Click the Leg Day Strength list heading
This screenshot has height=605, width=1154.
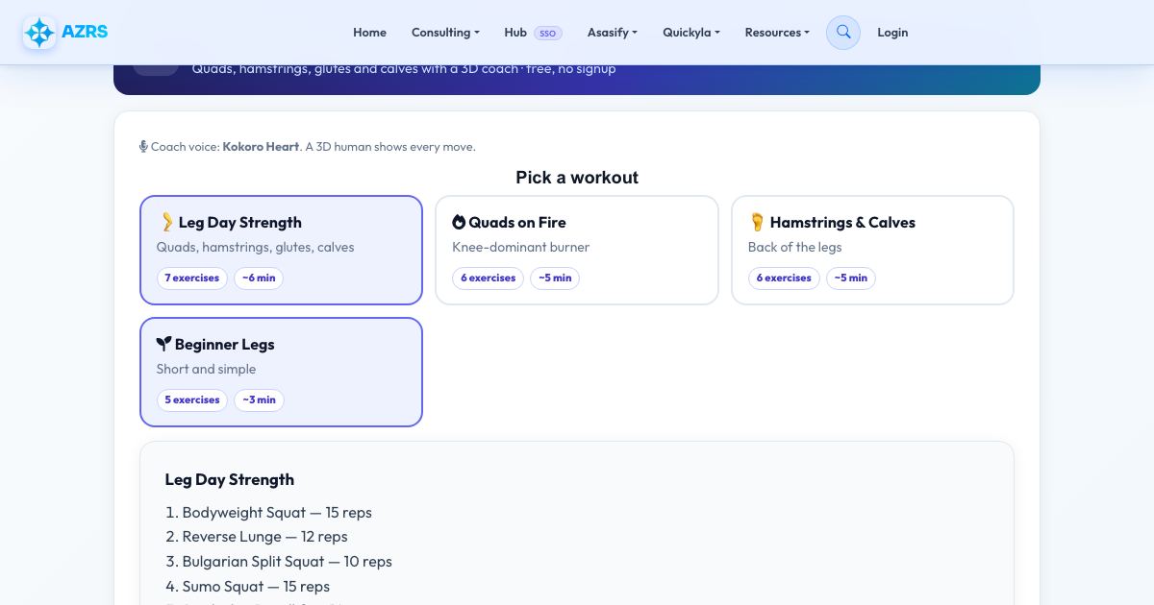click(x=230, y=479)
